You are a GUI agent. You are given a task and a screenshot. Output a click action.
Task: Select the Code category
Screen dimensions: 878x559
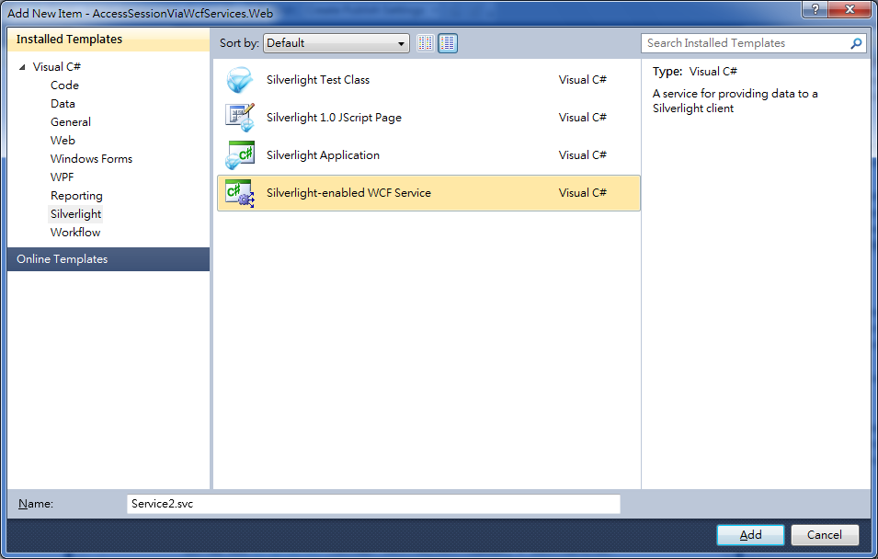[x=64, y=86]
